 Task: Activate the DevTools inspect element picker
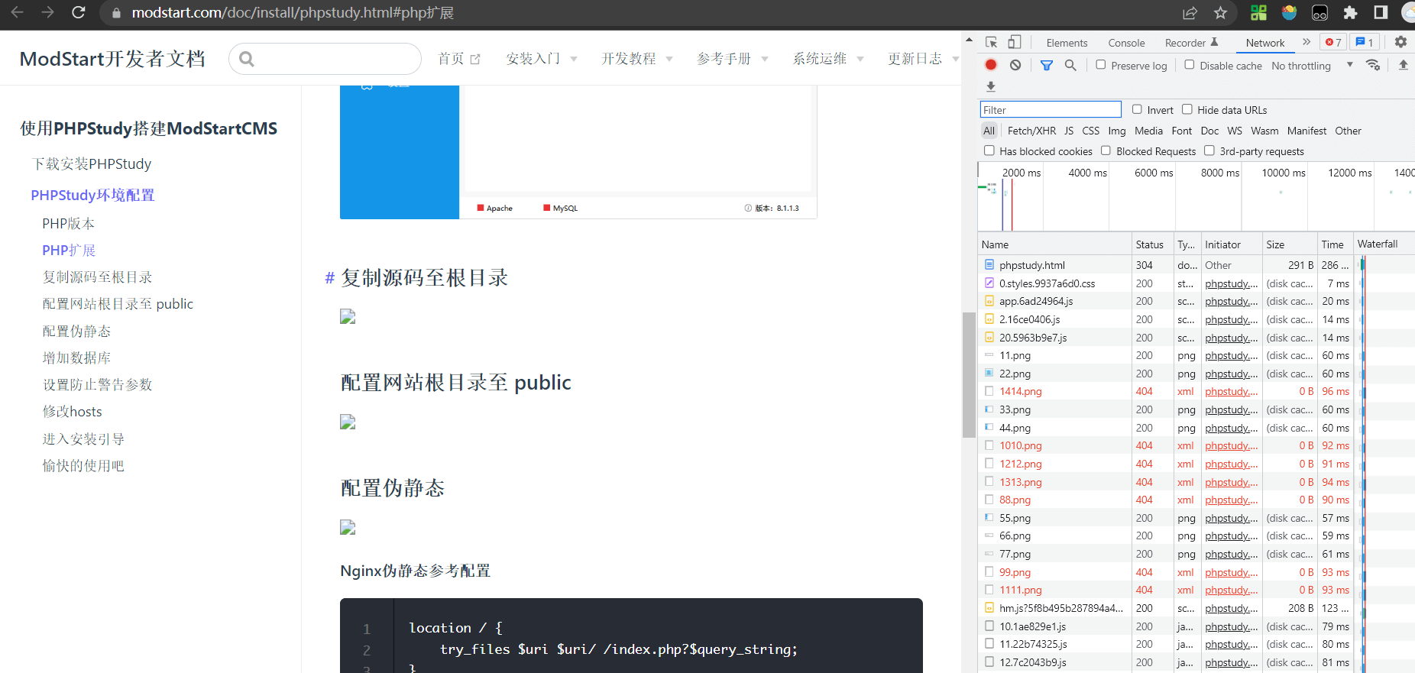tap(991, 42)
